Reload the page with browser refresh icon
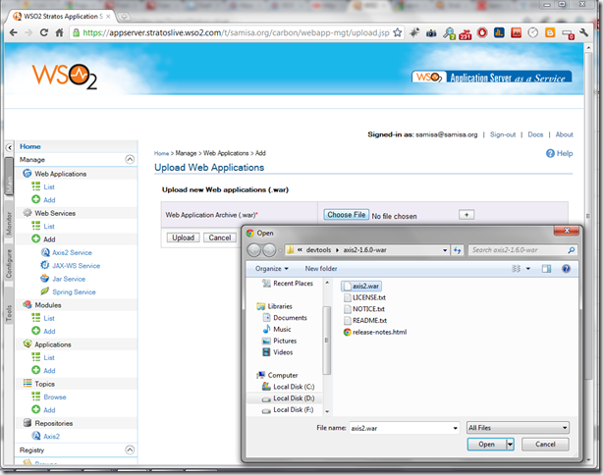The width and height of the screenshot is (603, 475). click(x=44, y=32)
